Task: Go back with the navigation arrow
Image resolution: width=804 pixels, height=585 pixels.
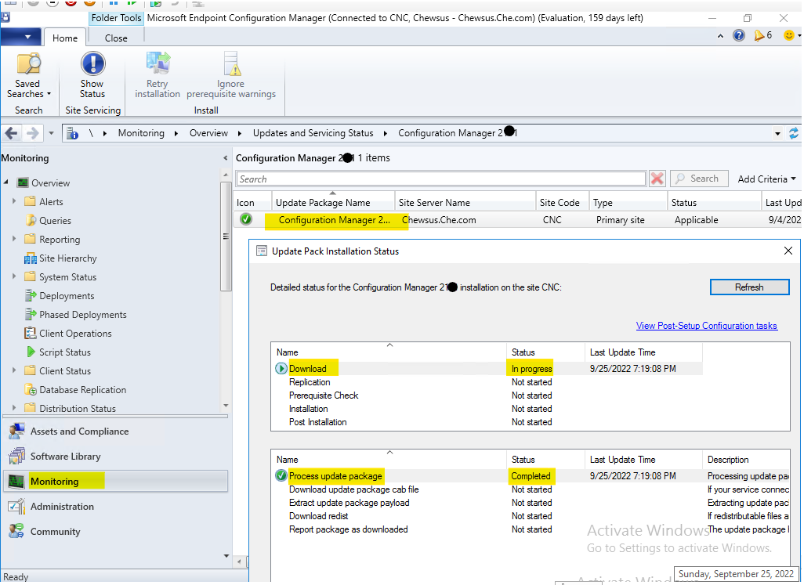Action: pyautogui.click(x=11, y=133)
